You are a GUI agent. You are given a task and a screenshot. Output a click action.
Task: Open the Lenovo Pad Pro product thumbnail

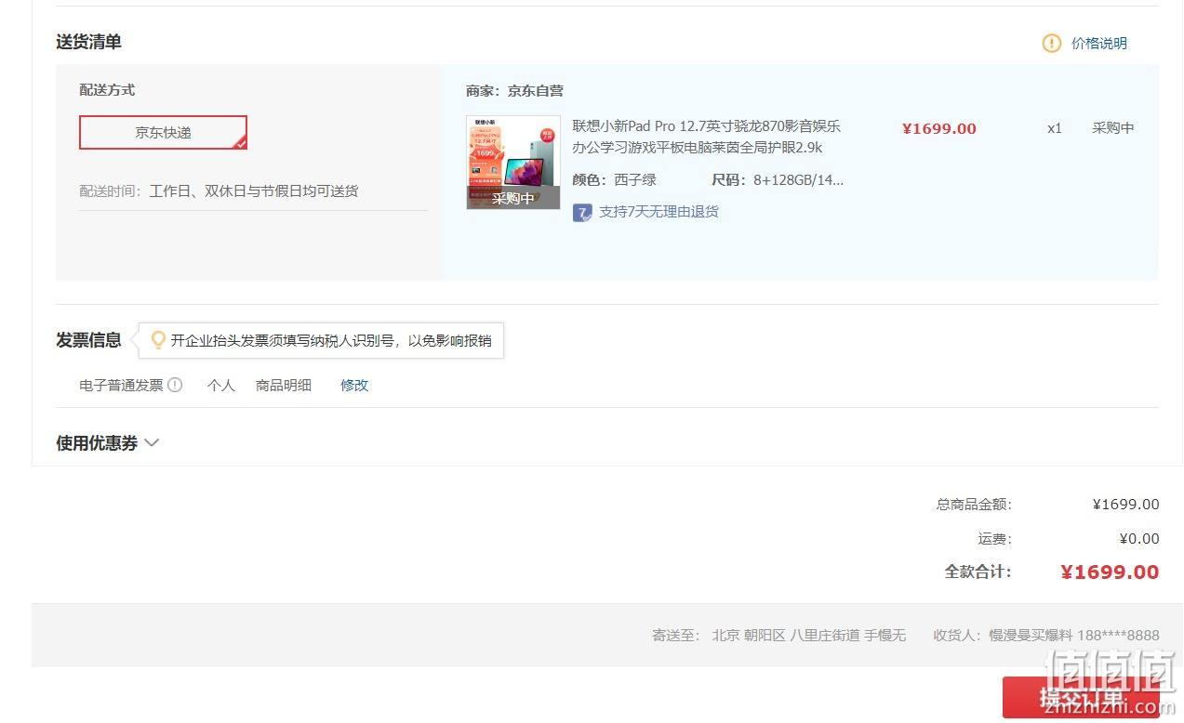[x=513, y=162]
